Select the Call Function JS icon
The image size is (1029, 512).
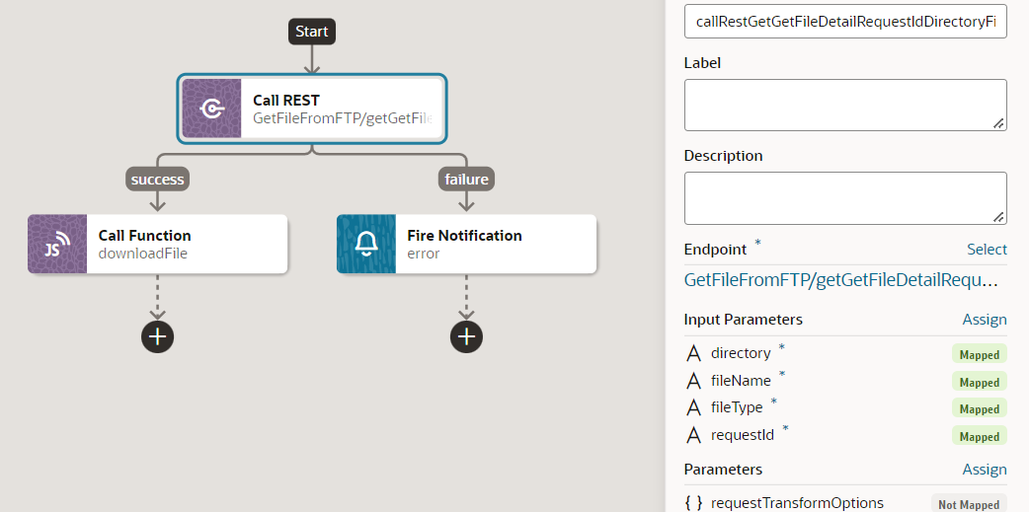point(57,244)
